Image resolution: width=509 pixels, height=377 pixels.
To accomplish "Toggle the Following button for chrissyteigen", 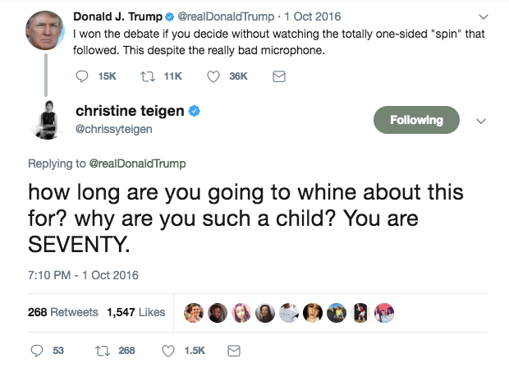I will [x=416, y=120].
